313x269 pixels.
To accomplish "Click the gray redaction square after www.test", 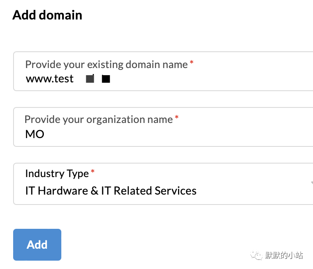I will pos(90,78).
